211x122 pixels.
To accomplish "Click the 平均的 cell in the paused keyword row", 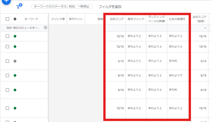I will (x=173, y=61).
